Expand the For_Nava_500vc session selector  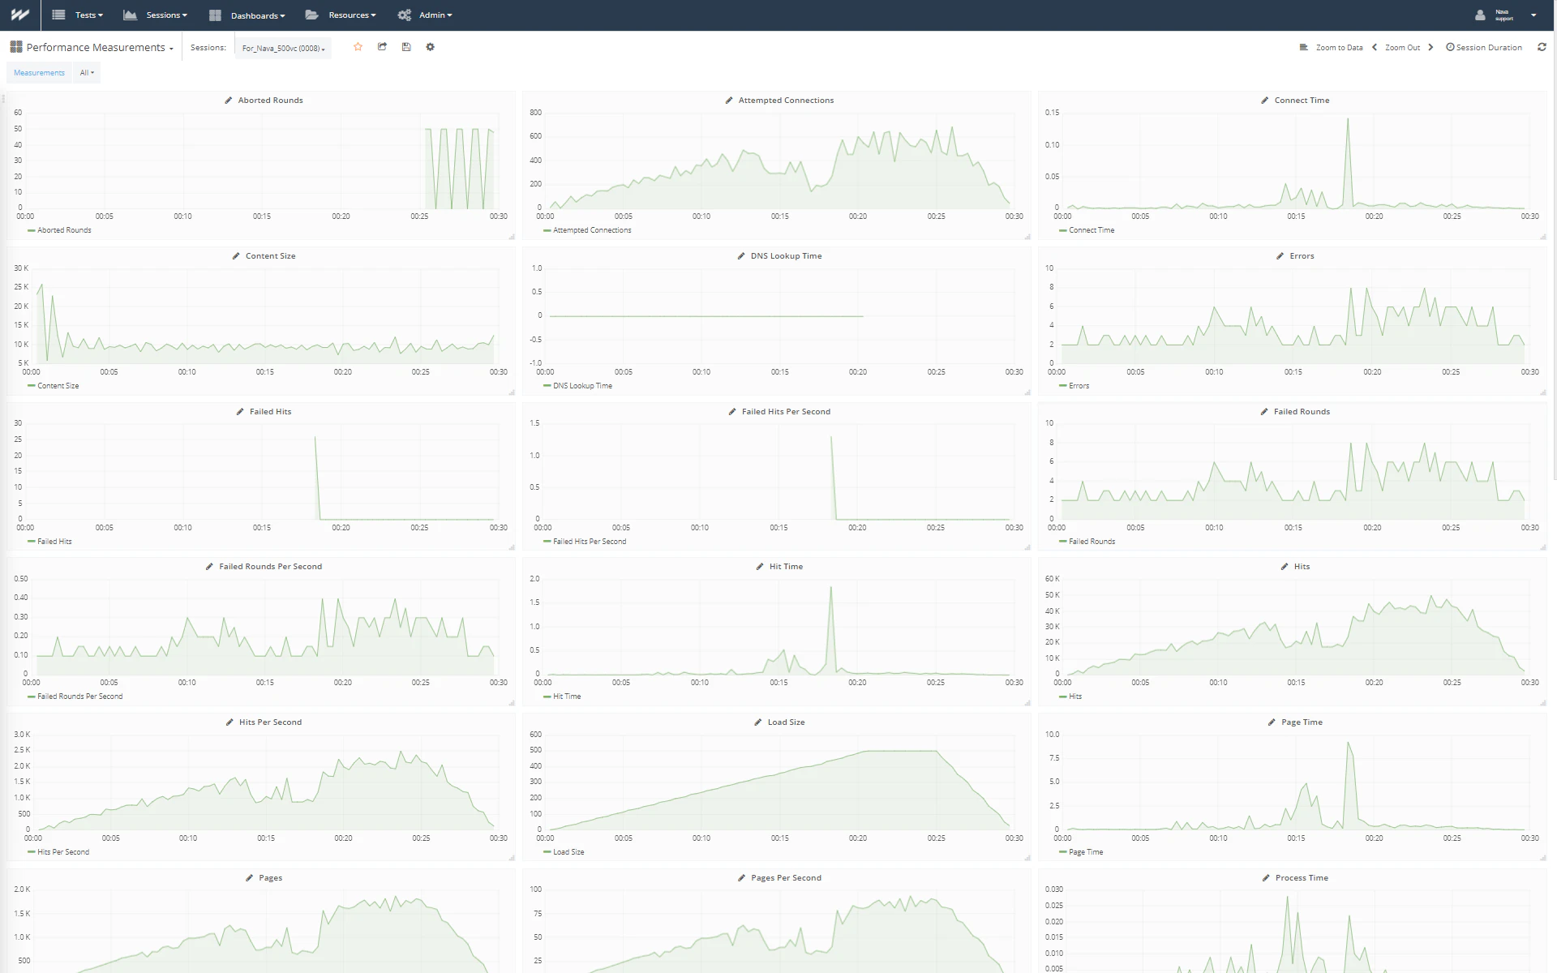[x=283, y=48]
